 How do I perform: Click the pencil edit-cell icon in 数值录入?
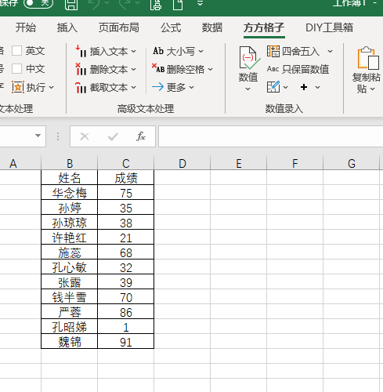click(x=273, y=87)
